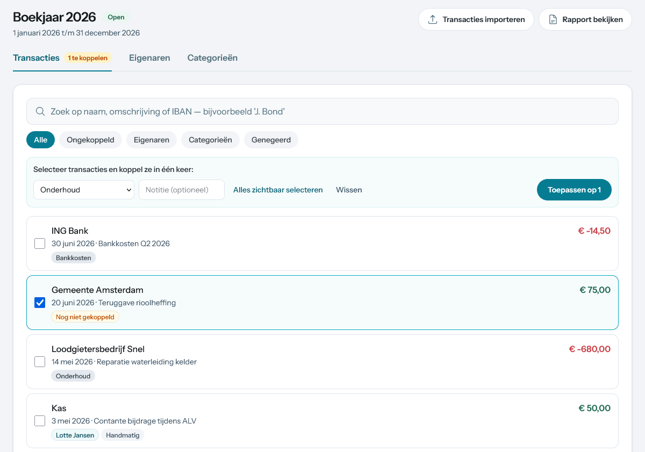645x452 pixels.
Task: Click the magnifier icon in the search bar
Action: [40, 111]
